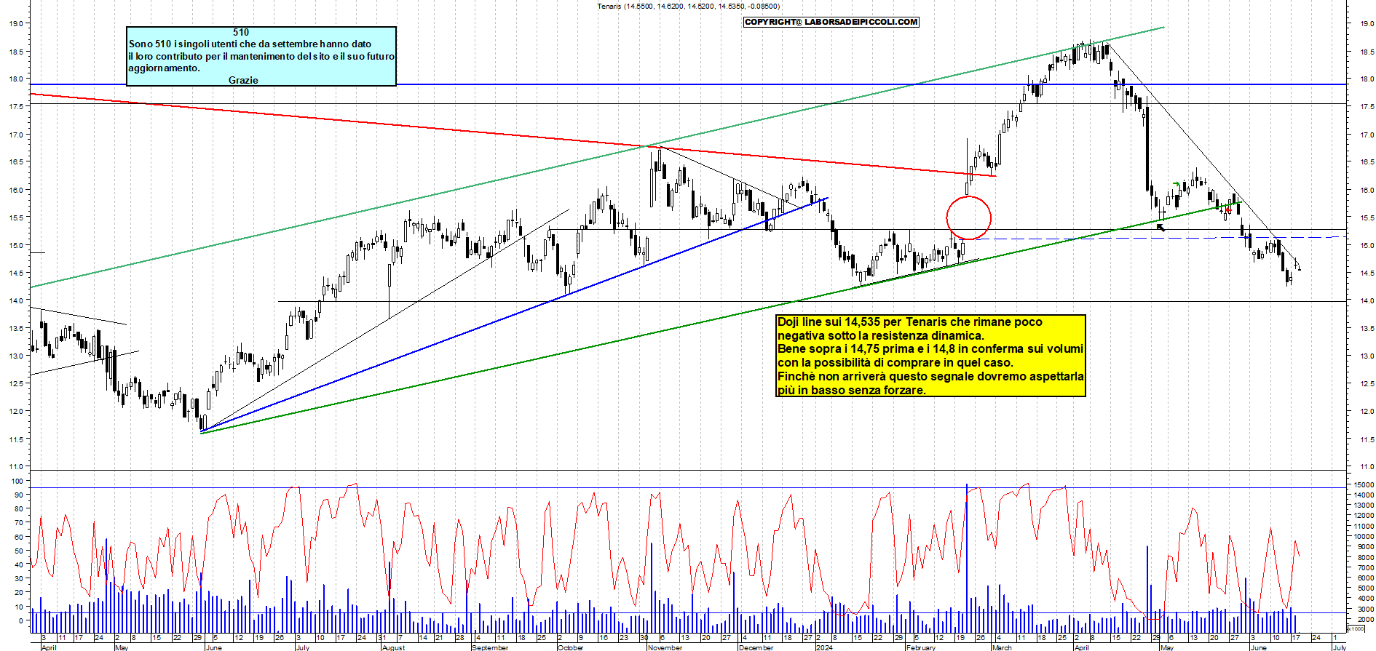
Task: Click the black arrow marker below the green trendline
Action: (1160, 227)
